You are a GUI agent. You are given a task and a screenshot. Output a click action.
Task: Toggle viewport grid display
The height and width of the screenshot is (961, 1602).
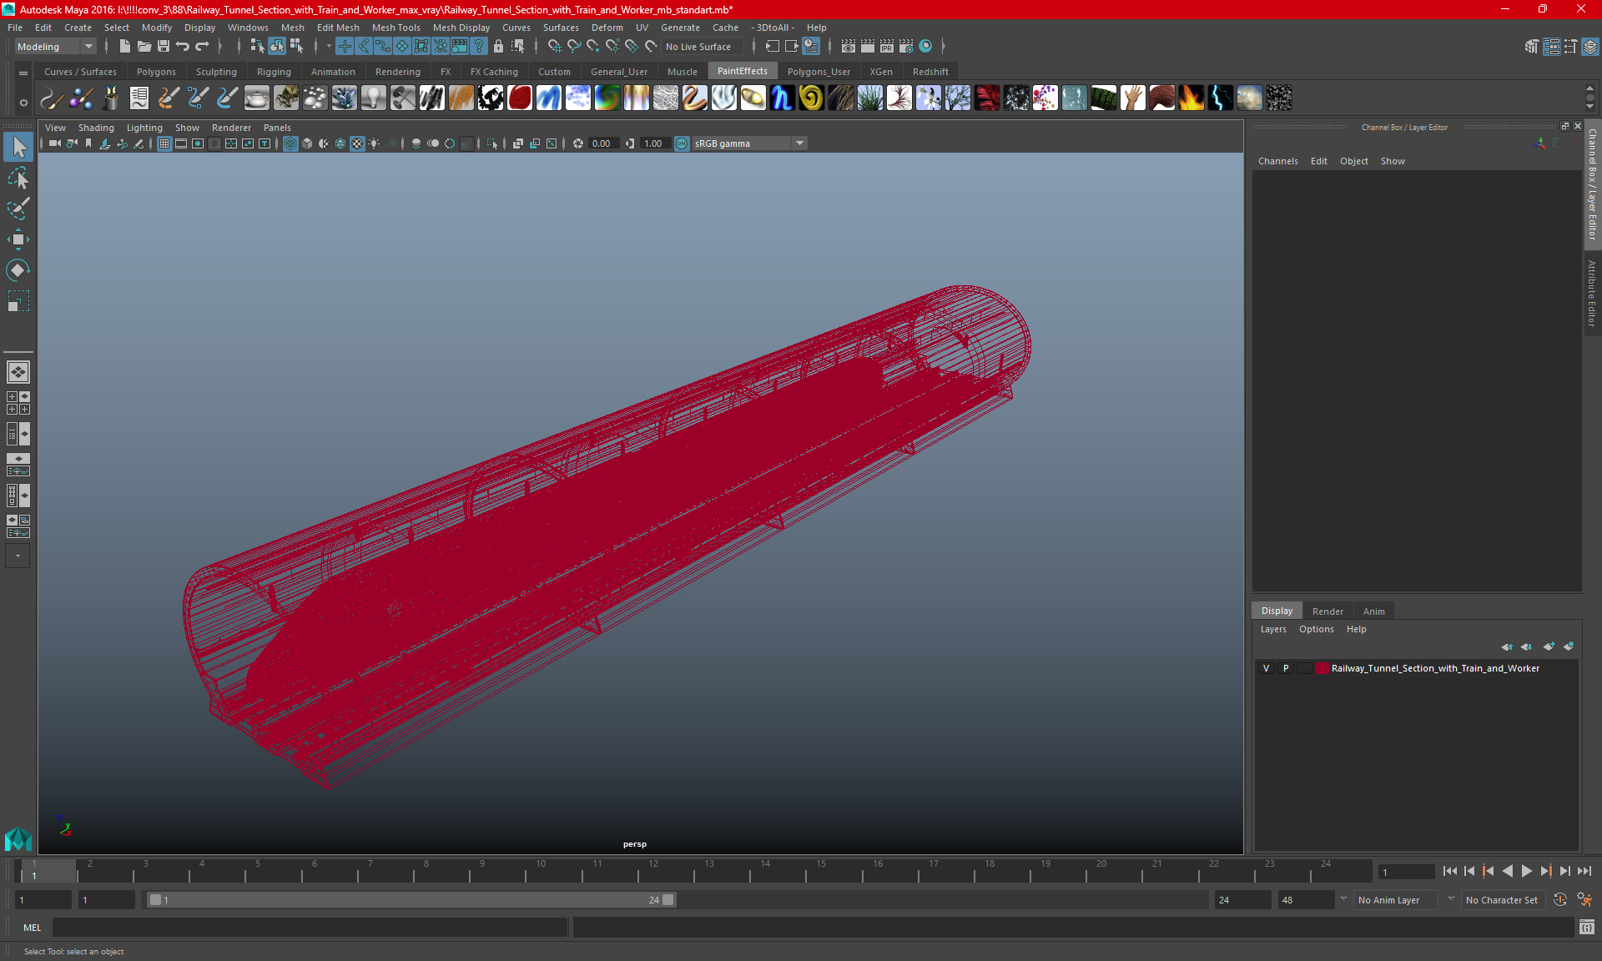click(x=164, y=143)
